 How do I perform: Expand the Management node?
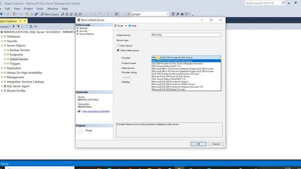pyautogui.click(x=2, y=77)
